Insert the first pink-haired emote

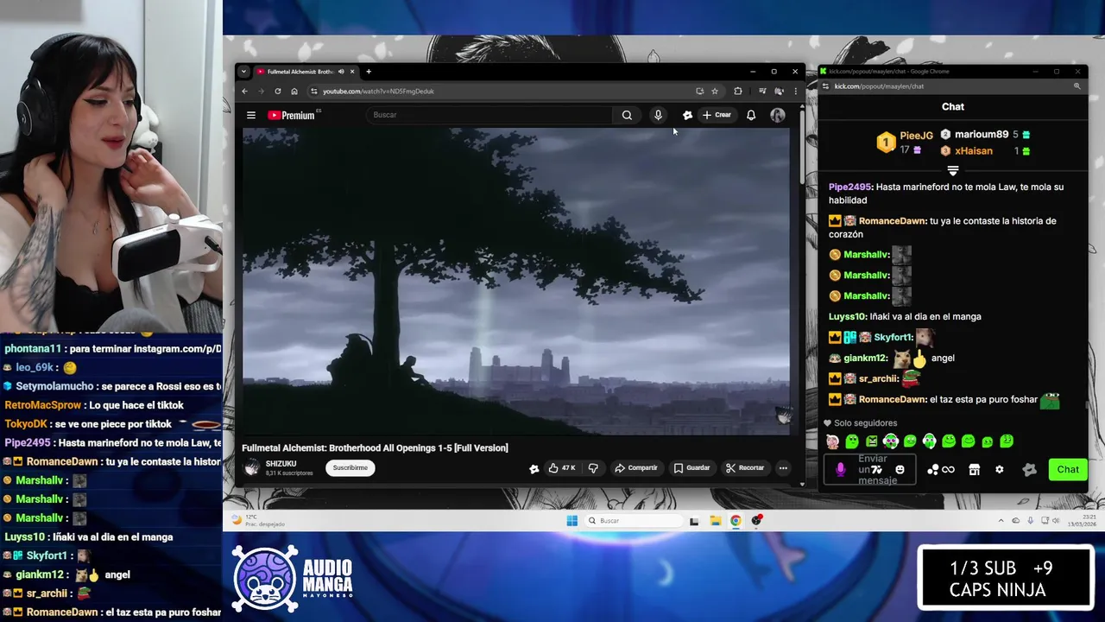coord(832,441)
